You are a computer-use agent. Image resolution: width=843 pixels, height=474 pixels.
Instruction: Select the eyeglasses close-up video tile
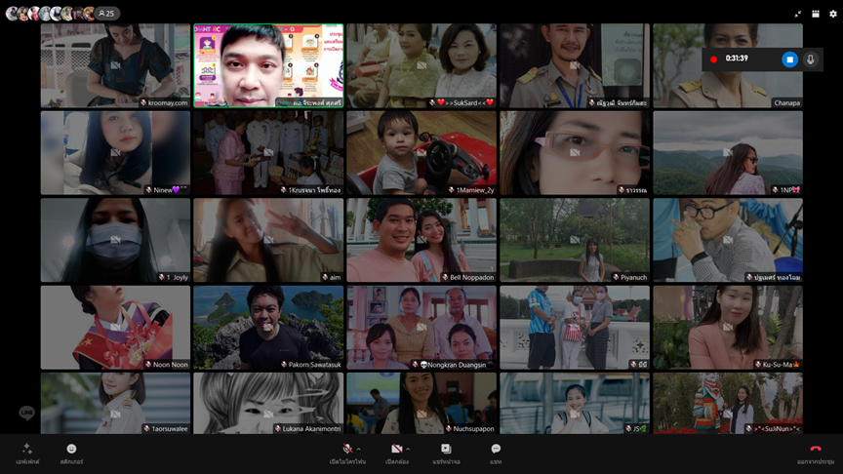click(x=575, y=152)
